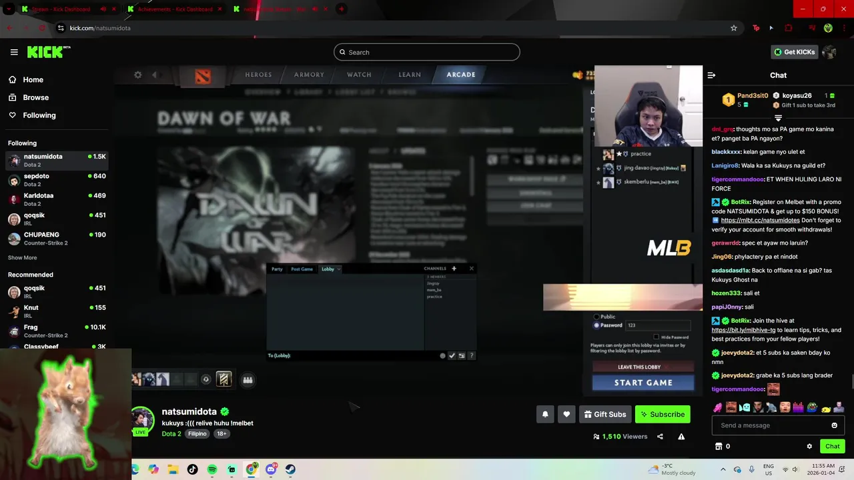Pick the pink hand emote
Viewport: 854px width, 480px height.
pos(718,407)
